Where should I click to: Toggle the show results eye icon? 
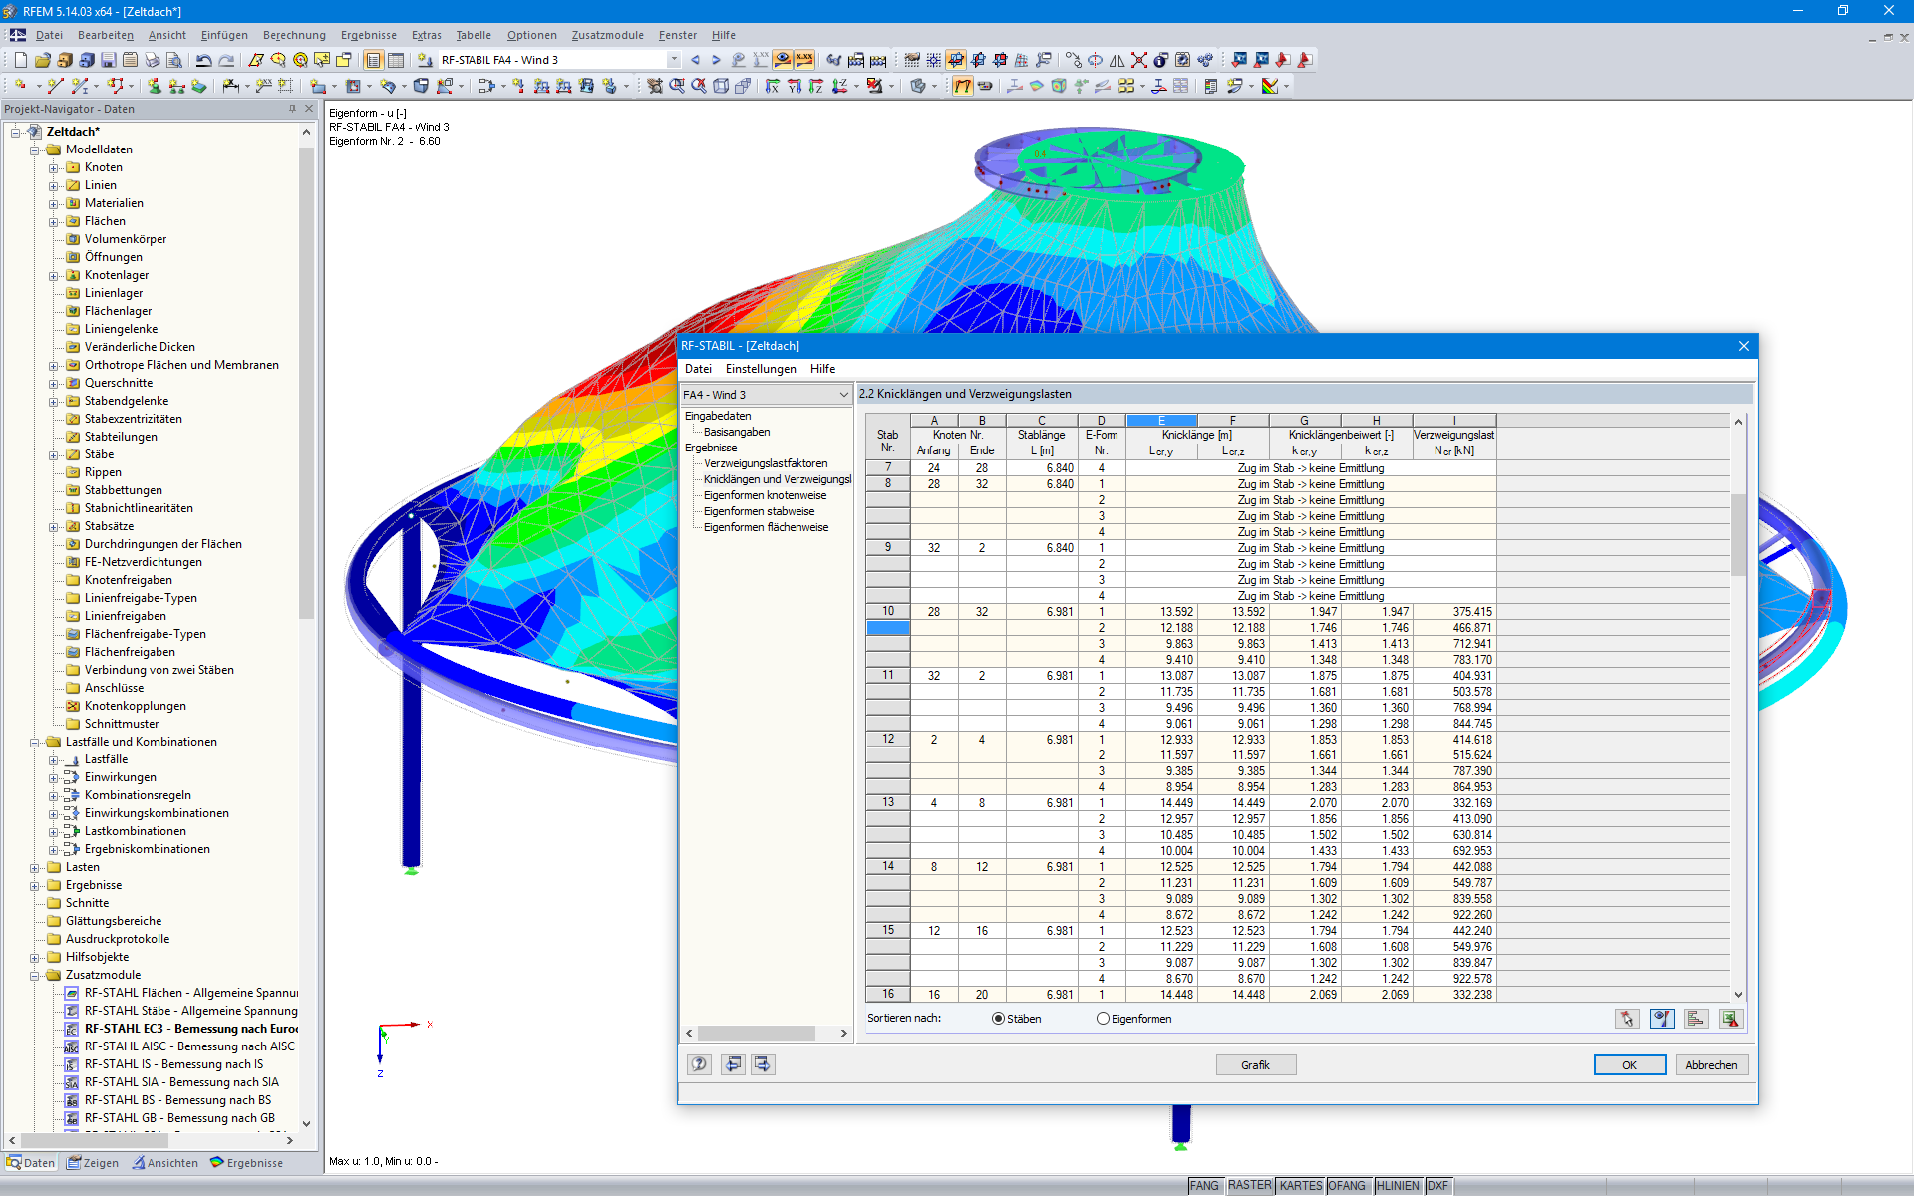coord(783,60)
